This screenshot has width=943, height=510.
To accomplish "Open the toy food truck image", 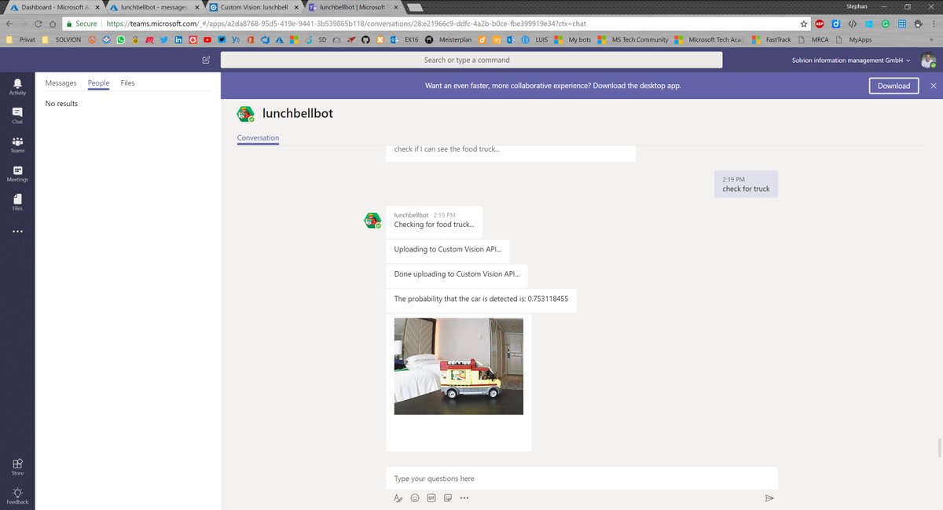I will click(x=458, y=366).
